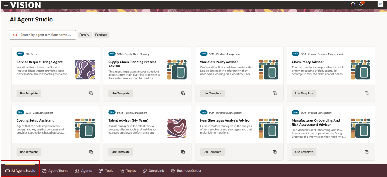
Task: Go to the Home icon in header
Action: (x=353, y=4)
